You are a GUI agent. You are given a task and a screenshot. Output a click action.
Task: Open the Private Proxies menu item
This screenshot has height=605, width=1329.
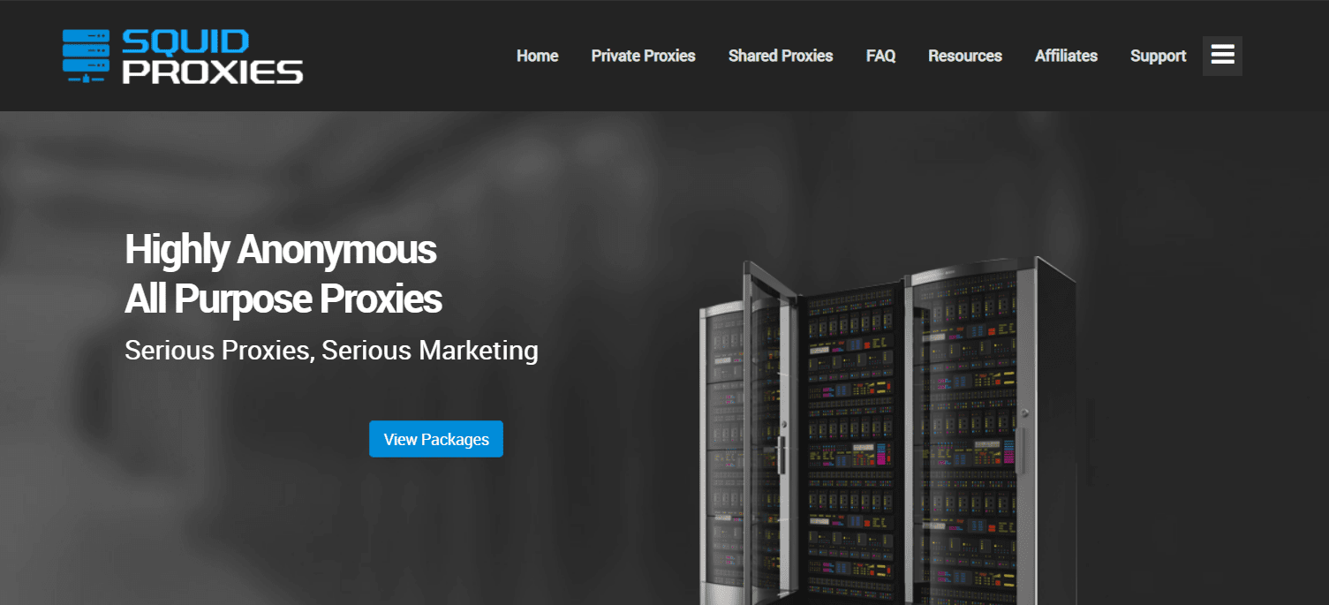[x=643, y=56]
